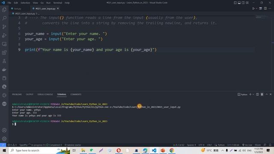274x154 pixels.
Task: Select the Terminal panel tab
Action: coord(62,94)
